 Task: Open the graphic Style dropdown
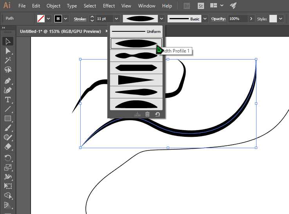(280, 19)
